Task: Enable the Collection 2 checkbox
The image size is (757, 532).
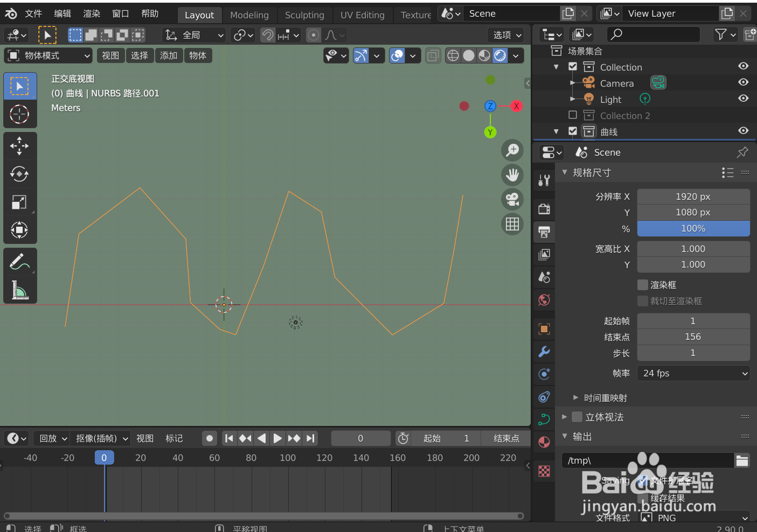Action: (573, 115)
